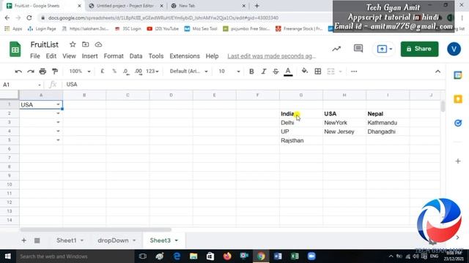
Task: Open the dropdown arrow in cell A3
Action: (x=58, y=122)
